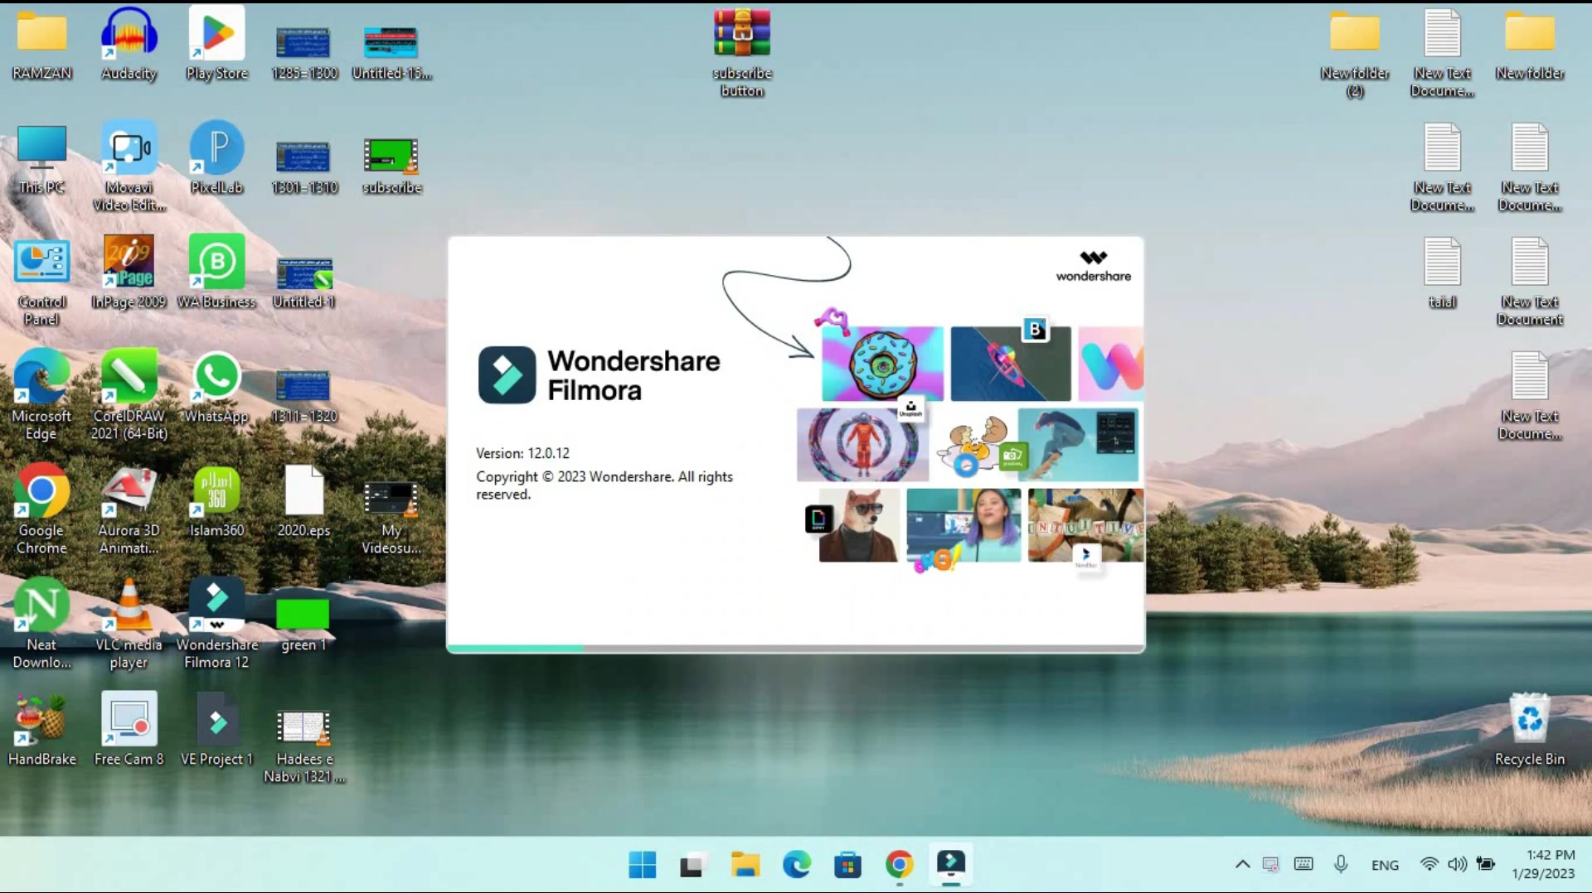Click the ENG language indicator

click(x=1385, y=865)
